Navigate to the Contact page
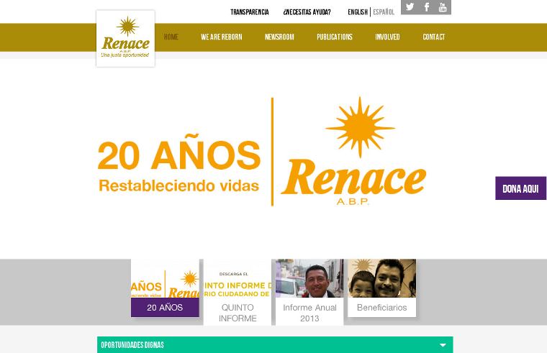This screenshot has width=547, height=353. [x=433, y=37]
